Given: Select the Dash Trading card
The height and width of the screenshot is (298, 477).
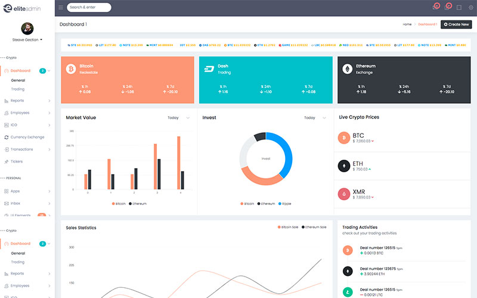Looking at the screenshot, I should tap(265, 80).
